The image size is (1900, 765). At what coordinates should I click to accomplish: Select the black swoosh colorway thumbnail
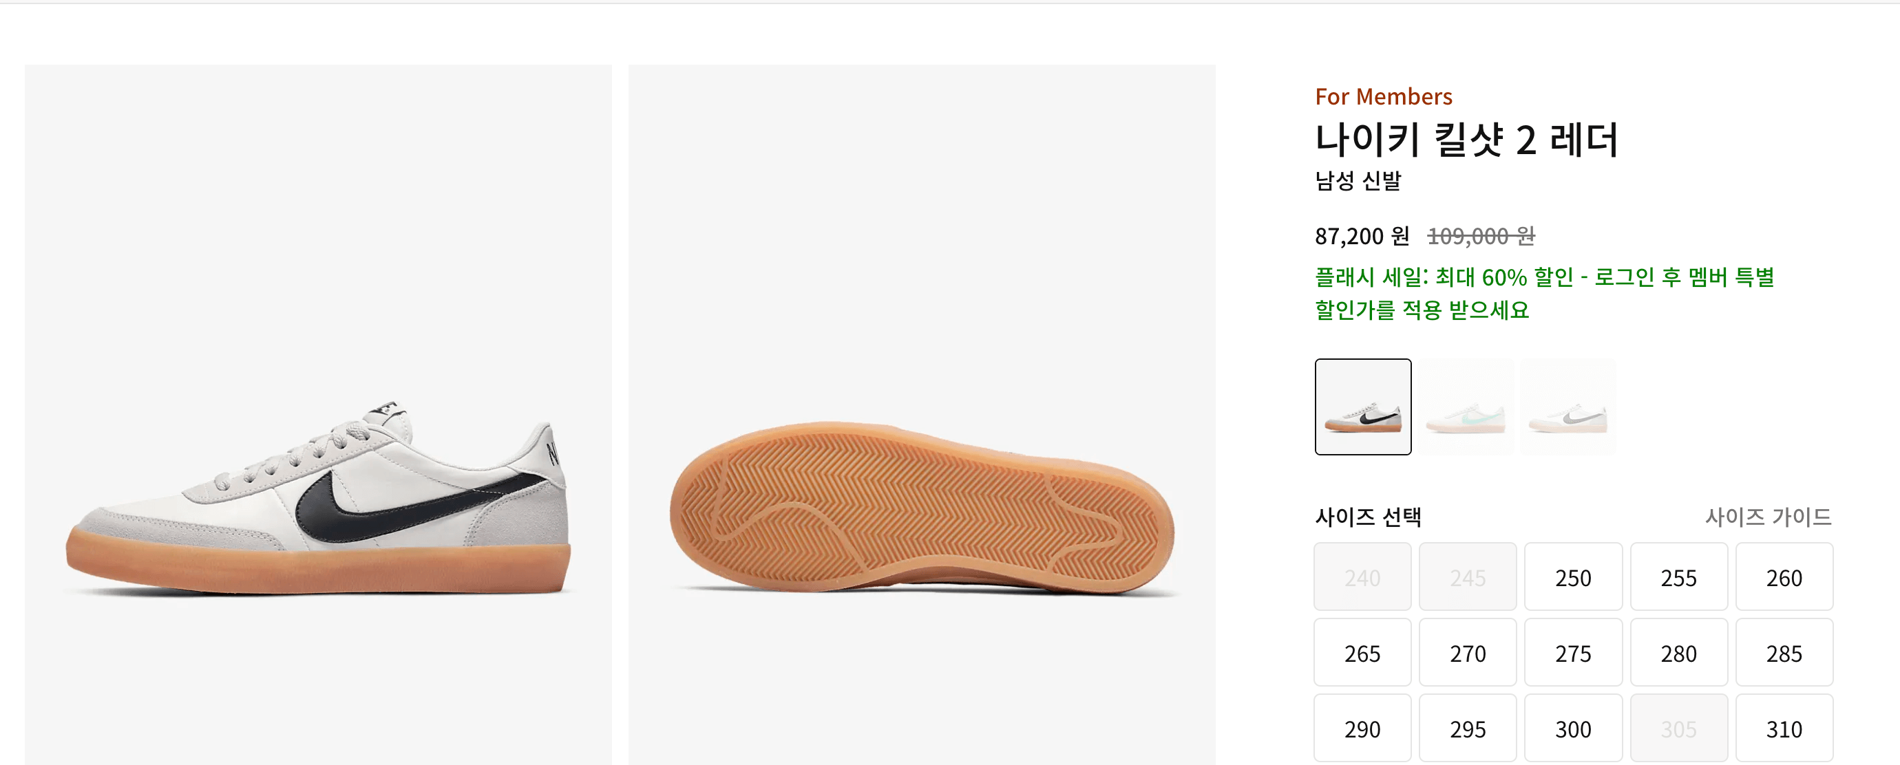(1362, 407)
